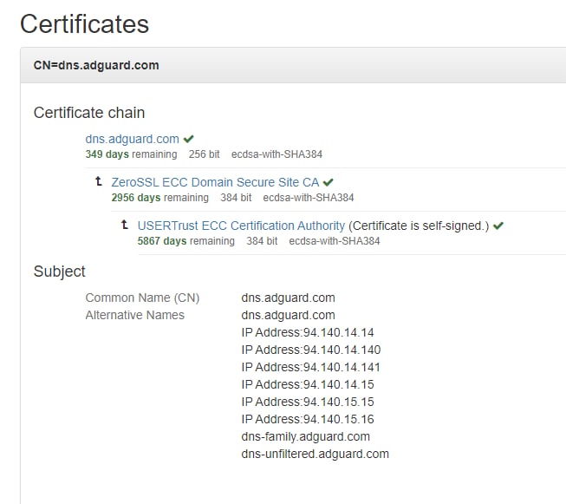The height and width of the screenshot is (504, 566).
Task: Click the first Alternative Name dns.adguard.com
Action: [x=288, y=315]
